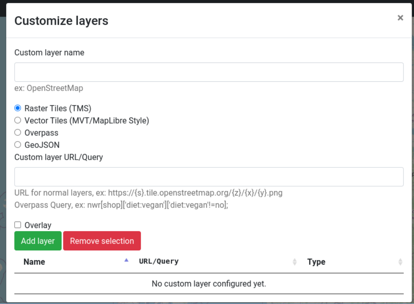Focus the Custom layer name field
The width and height of the screenshot is (414, 304).
(209, 72)
